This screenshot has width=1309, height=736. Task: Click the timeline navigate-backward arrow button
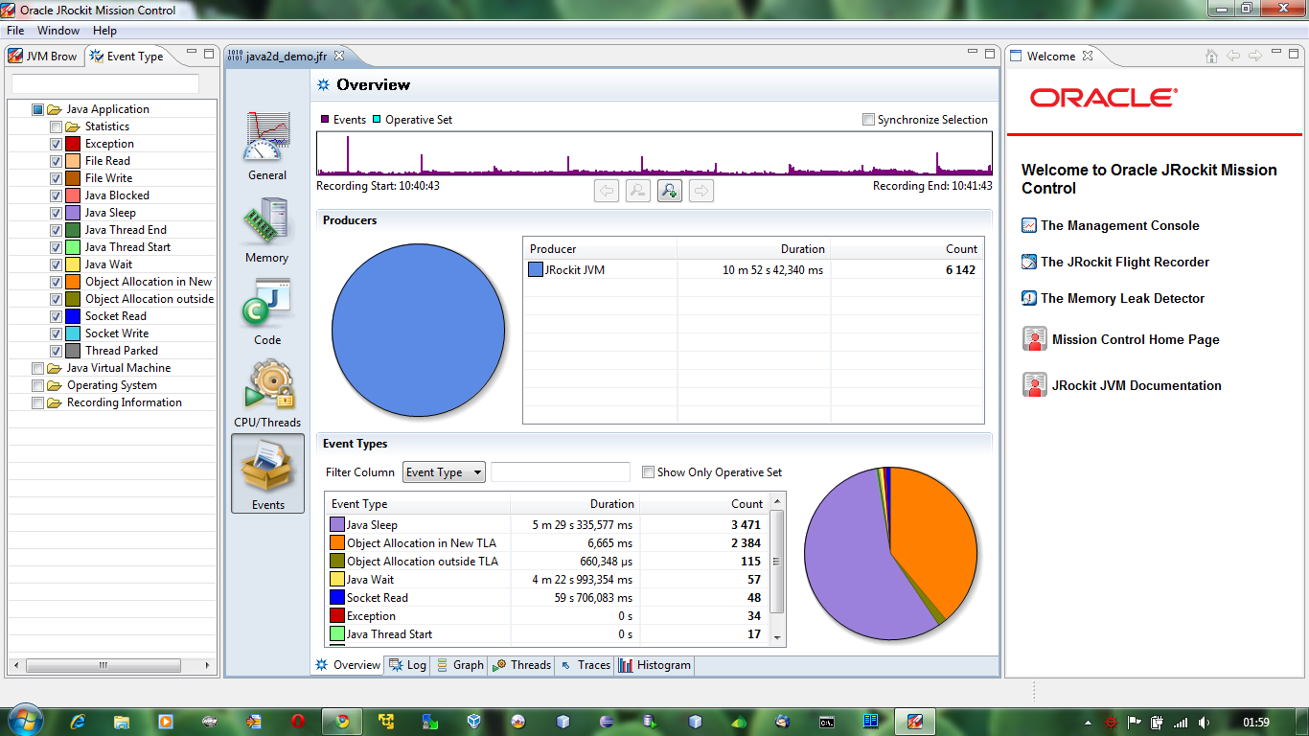[x=606, y=190]
